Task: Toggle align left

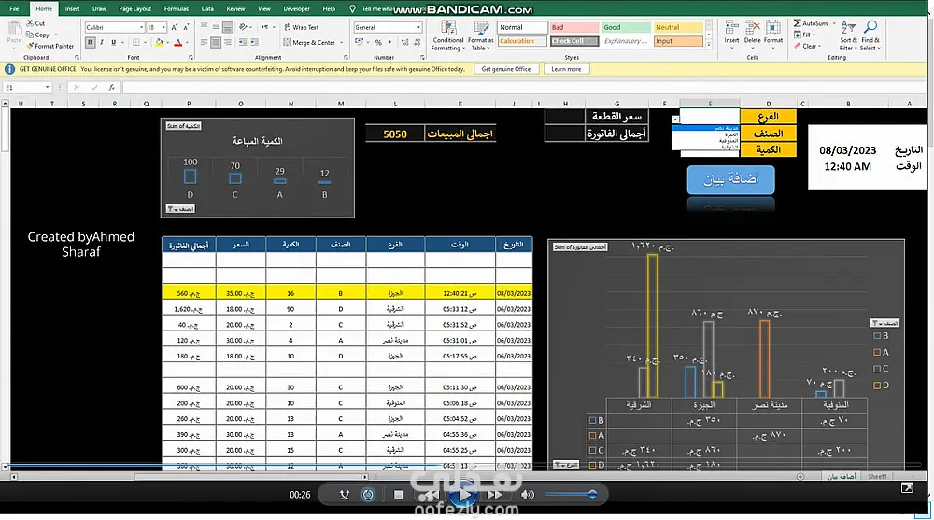Action: tap(204, 42)
